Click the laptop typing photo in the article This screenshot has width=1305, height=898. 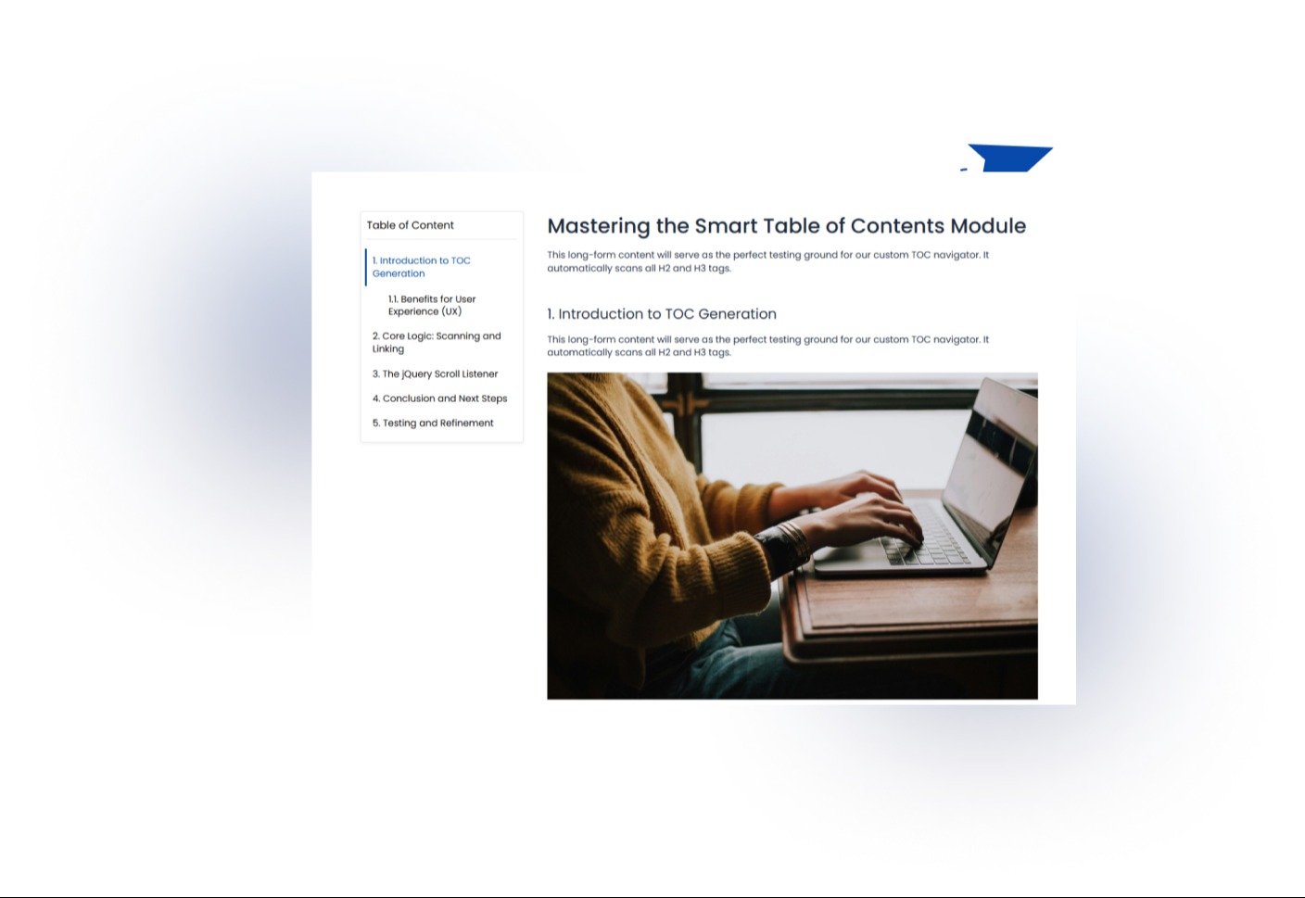pos(792,535)
